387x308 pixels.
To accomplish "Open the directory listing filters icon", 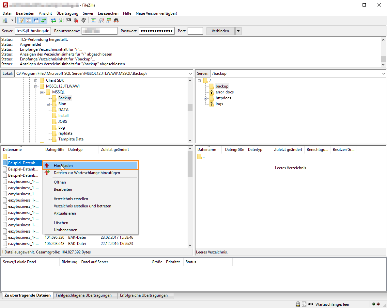I will coord(93,21).
